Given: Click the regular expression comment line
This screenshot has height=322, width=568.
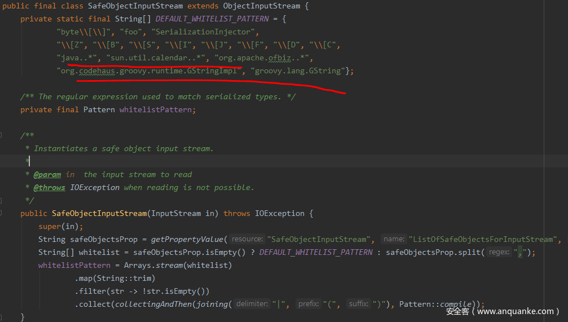Looking at the screenshot, I should tap(158, 96).
